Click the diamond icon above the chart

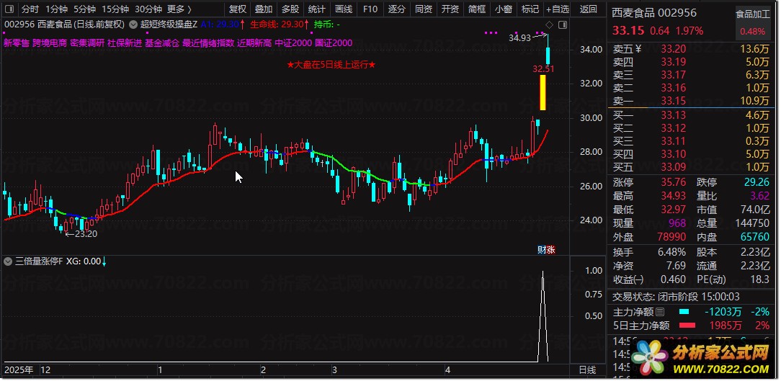coord(550,25)
